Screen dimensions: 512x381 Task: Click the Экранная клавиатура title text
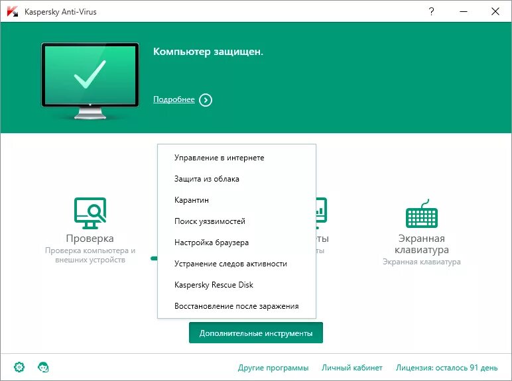click(x=422, y=244)
